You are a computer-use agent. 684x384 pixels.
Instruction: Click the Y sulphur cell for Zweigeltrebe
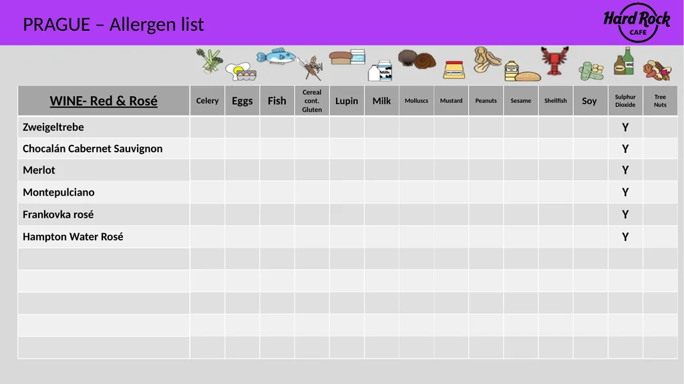[x=625, y=128]
